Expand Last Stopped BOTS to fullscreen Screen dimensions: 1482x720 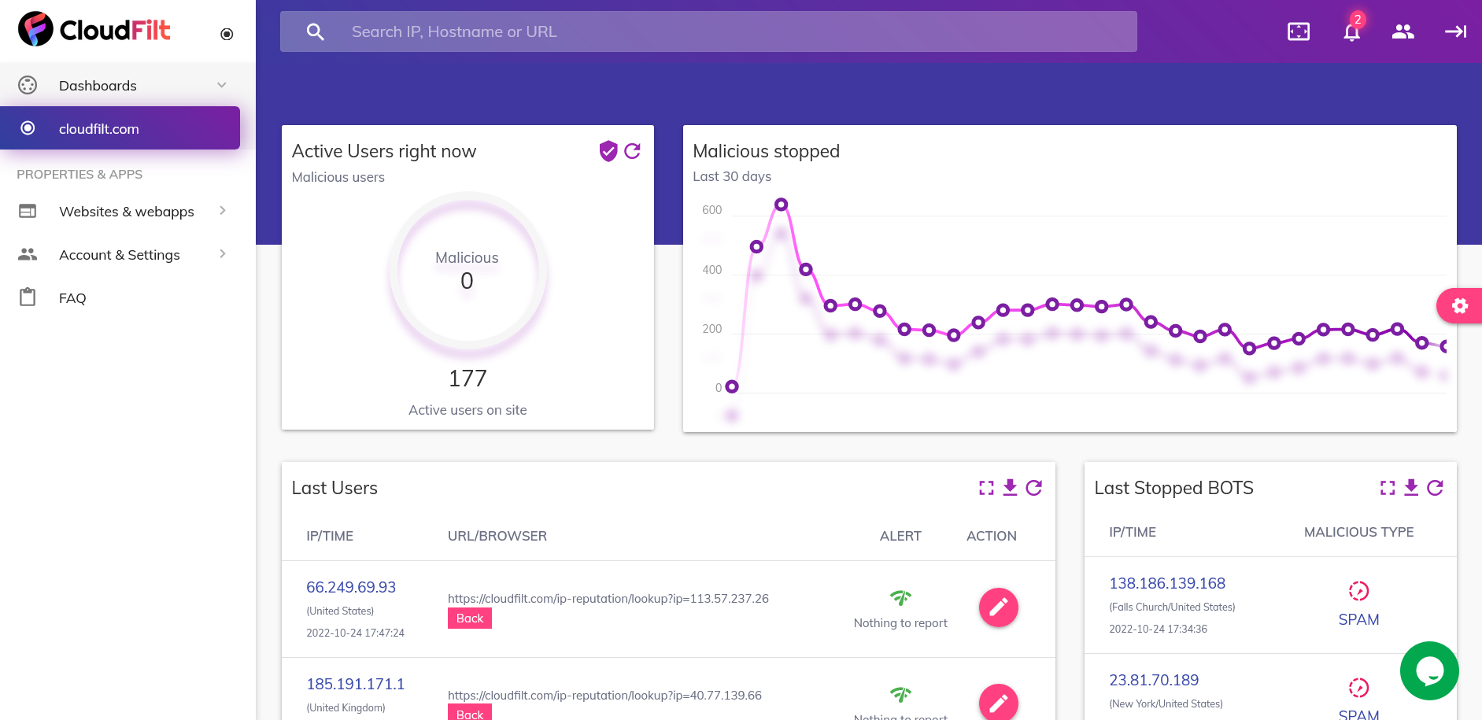[x=1387, y=488]
